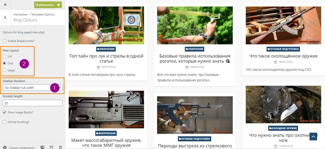Image resolution: width=325 pixels, height=149 pixels.
Task: Open the slingshot post thumbnail image
Action: pyautogui.click(x=195, y=25)
